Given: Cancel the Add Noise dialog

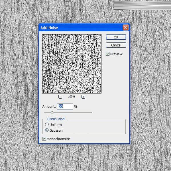Looking at the screenshot, I should pos(116,45).
